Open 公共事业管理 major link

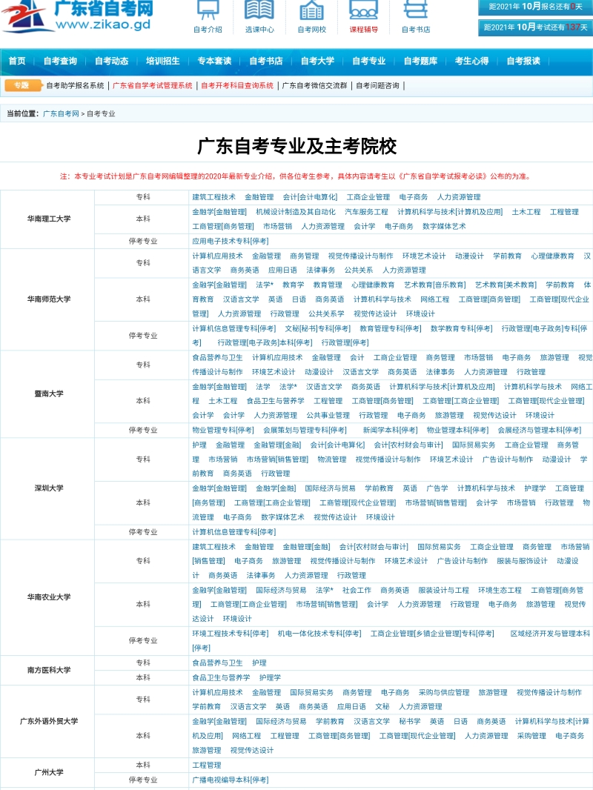point(328,416)
